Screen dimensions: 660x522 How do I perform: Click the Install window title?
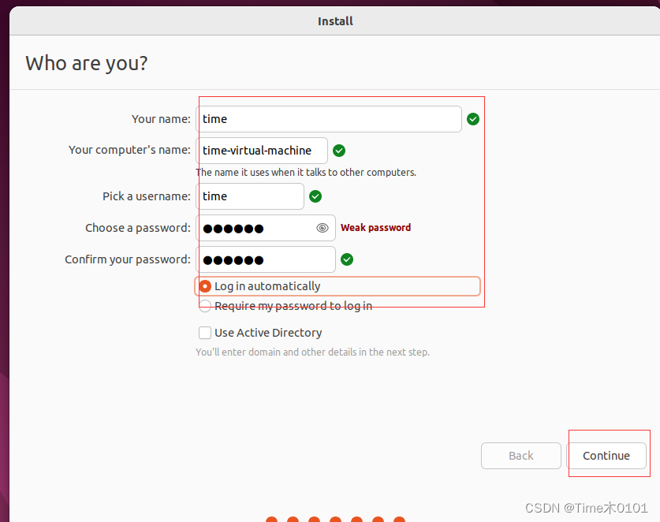pos(335,21)
